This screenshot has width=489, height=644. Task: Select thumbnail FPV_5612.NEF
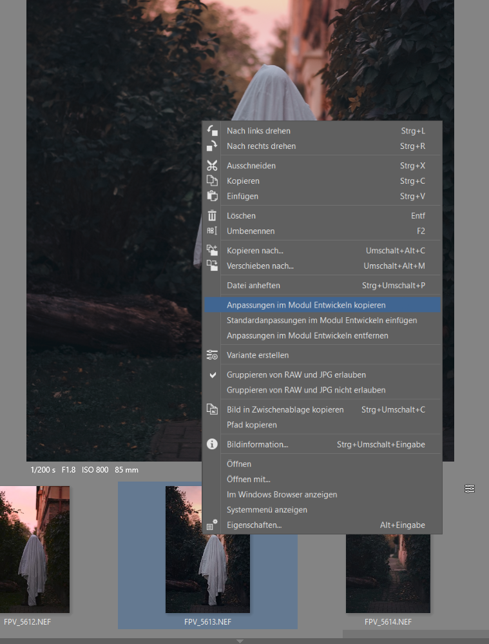[x=35, y=549]
